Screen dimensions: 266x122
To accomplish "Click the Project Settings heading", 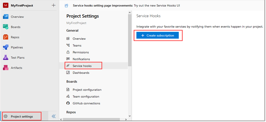I will [x=83, y=16].
